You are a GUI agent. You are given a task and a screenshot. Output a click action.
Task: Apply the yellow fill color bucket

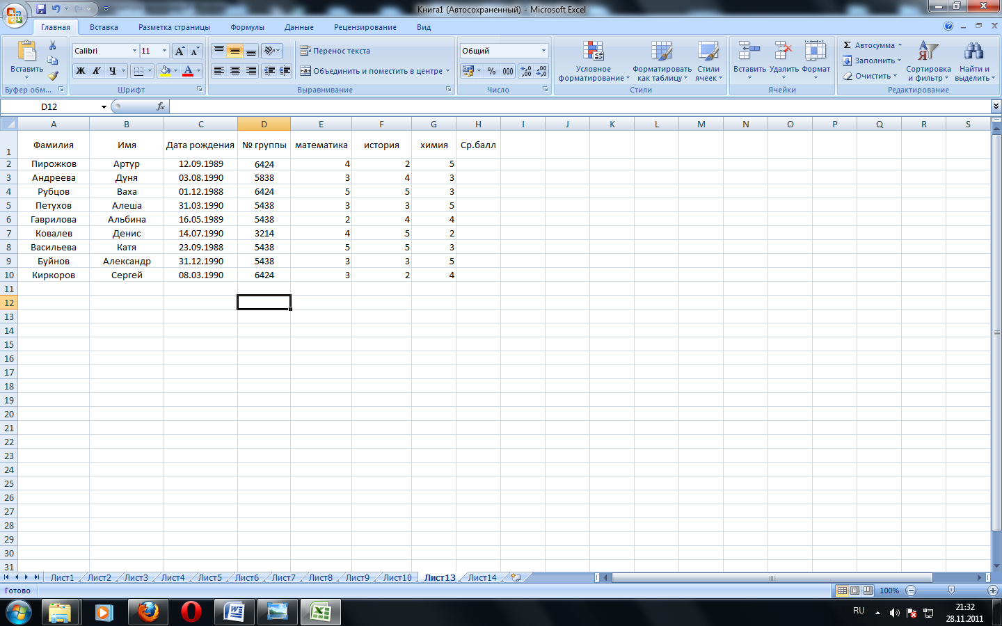165,71
